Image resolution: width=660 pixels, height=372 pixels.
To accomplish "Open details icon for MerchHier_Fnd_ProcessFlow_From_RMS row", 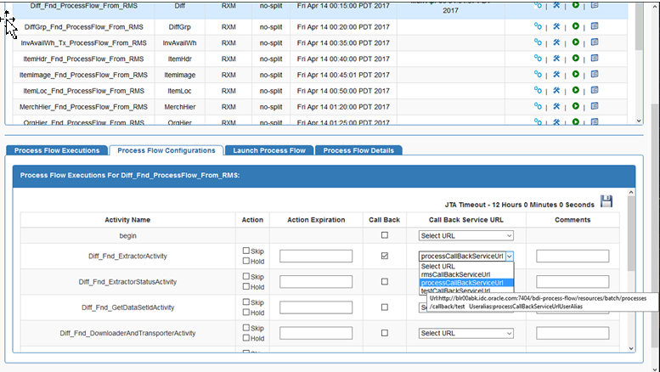I will 595,106.
